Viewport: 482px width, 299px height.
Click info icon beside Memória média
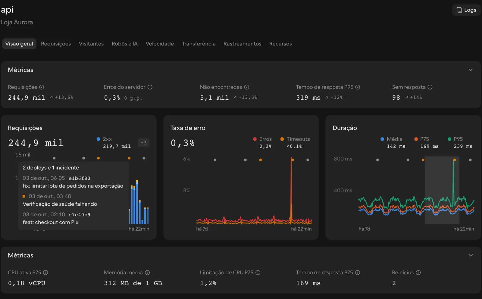147,273
